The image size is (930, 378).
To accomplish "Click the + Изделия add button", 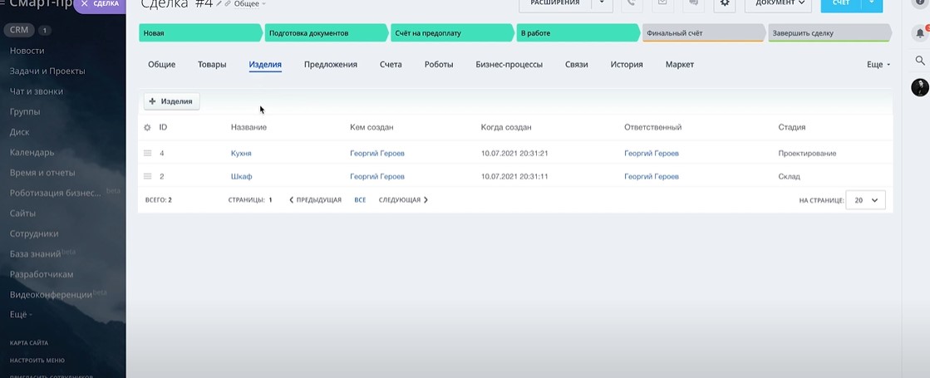I will click(171, 101).
